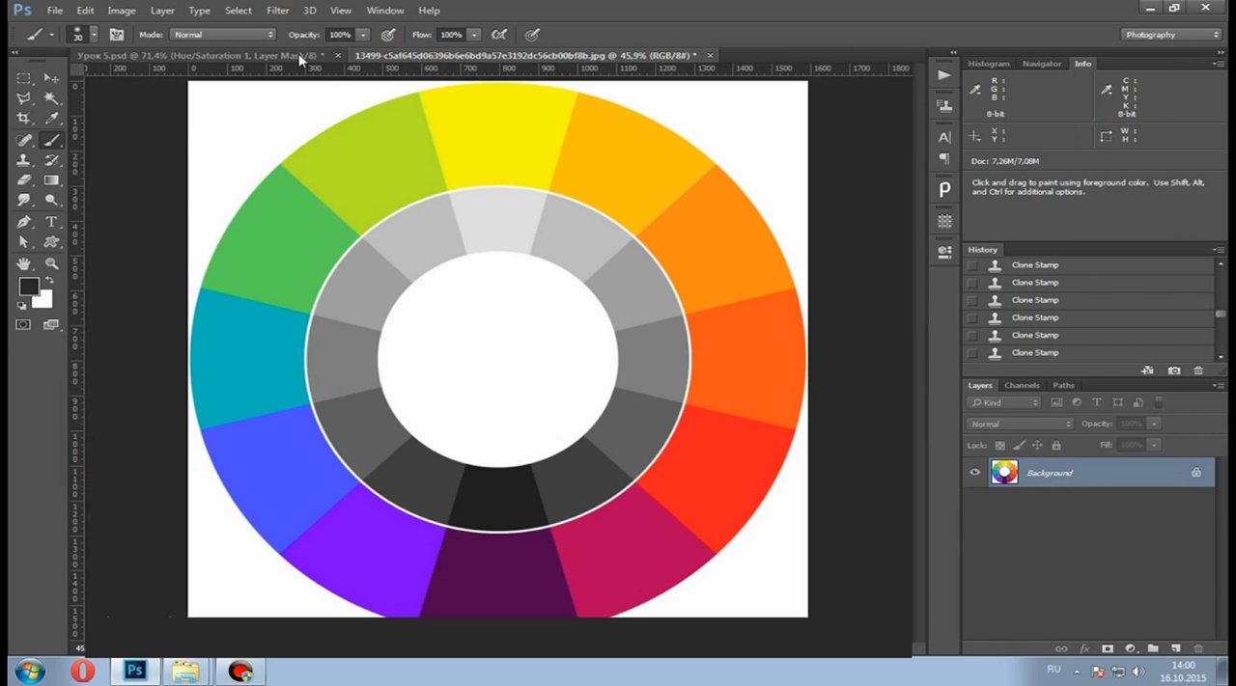Viewport: 1236px width, 686px height.
Task: Select the Eraser tool
Action: [x=24, y=180]
